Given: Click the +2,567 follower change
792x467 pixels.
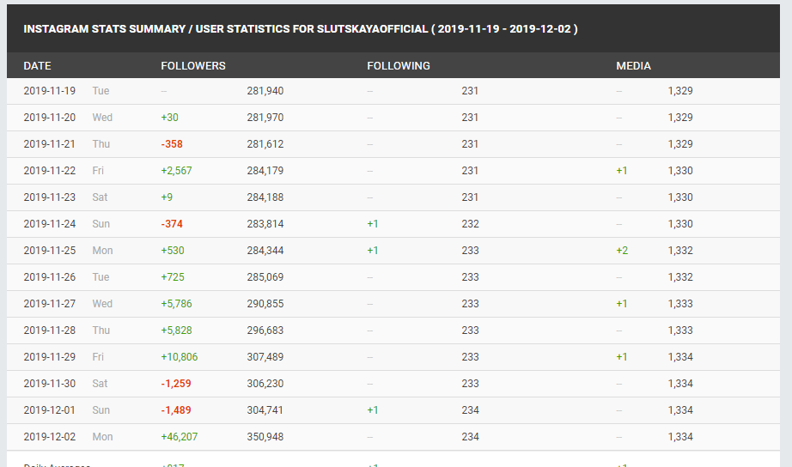Looking at the screenshot, I should point(176,171).
